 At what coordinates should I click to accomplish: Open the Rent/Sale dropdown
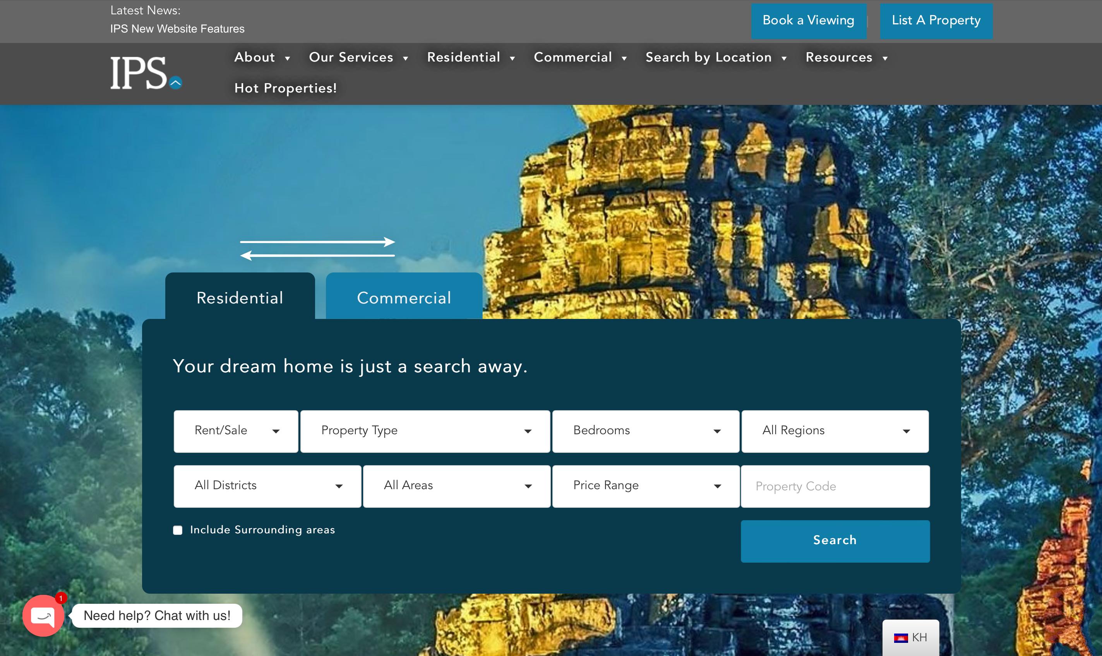tap(236, 431)
